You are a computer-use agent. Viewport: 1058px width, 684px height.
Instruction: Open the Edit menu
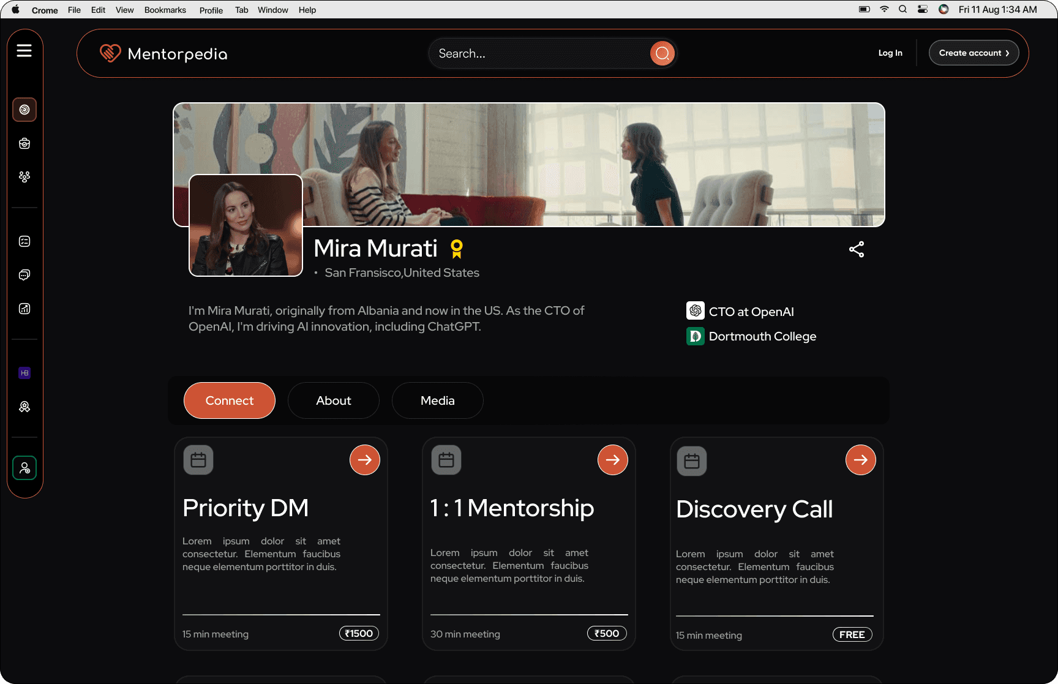coord(98,10)
